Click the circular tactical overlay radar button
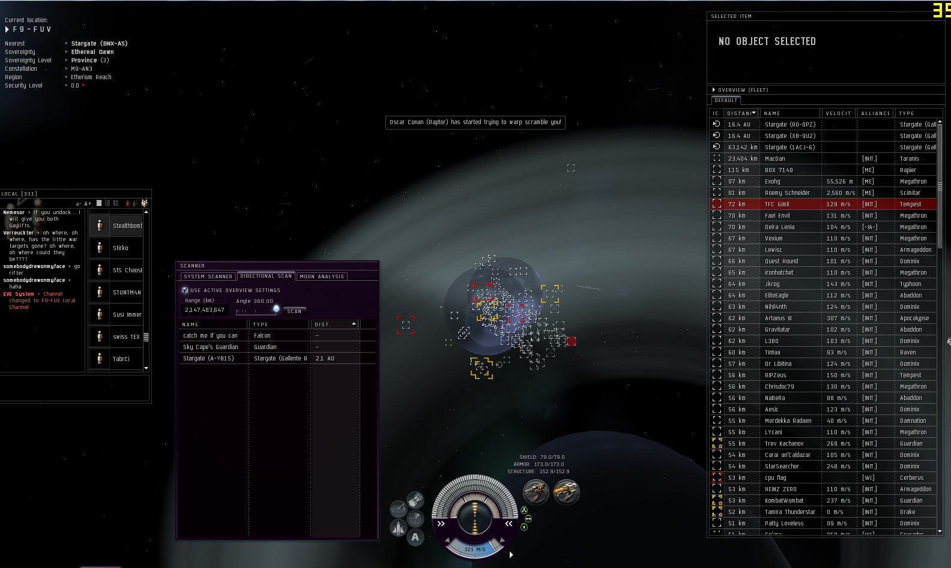Viewport: 951px width, 568px height. pos(415,518)
